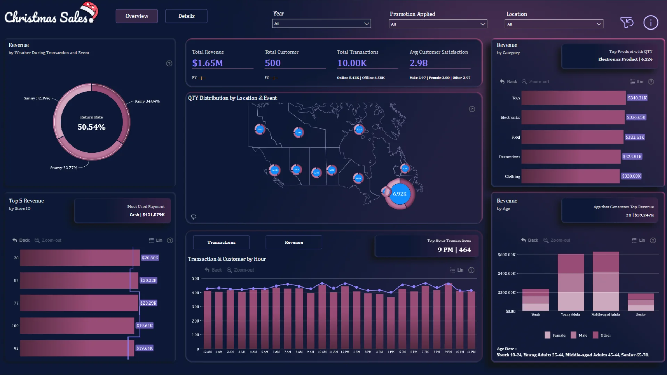Click the Young Adults stacked column

click(x=571, y=283)
